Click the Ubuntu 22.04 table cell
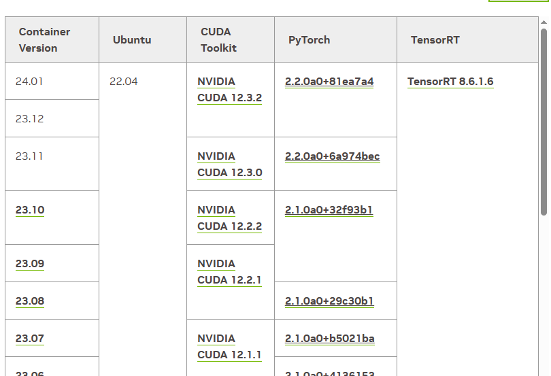This screenshot has width=551, height=376. click(124, 82)
